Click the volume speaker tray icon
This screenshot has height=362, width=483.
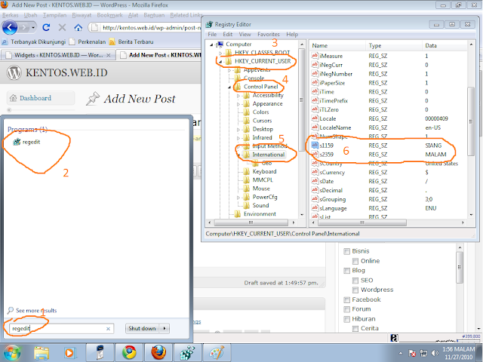pos(435,353)
